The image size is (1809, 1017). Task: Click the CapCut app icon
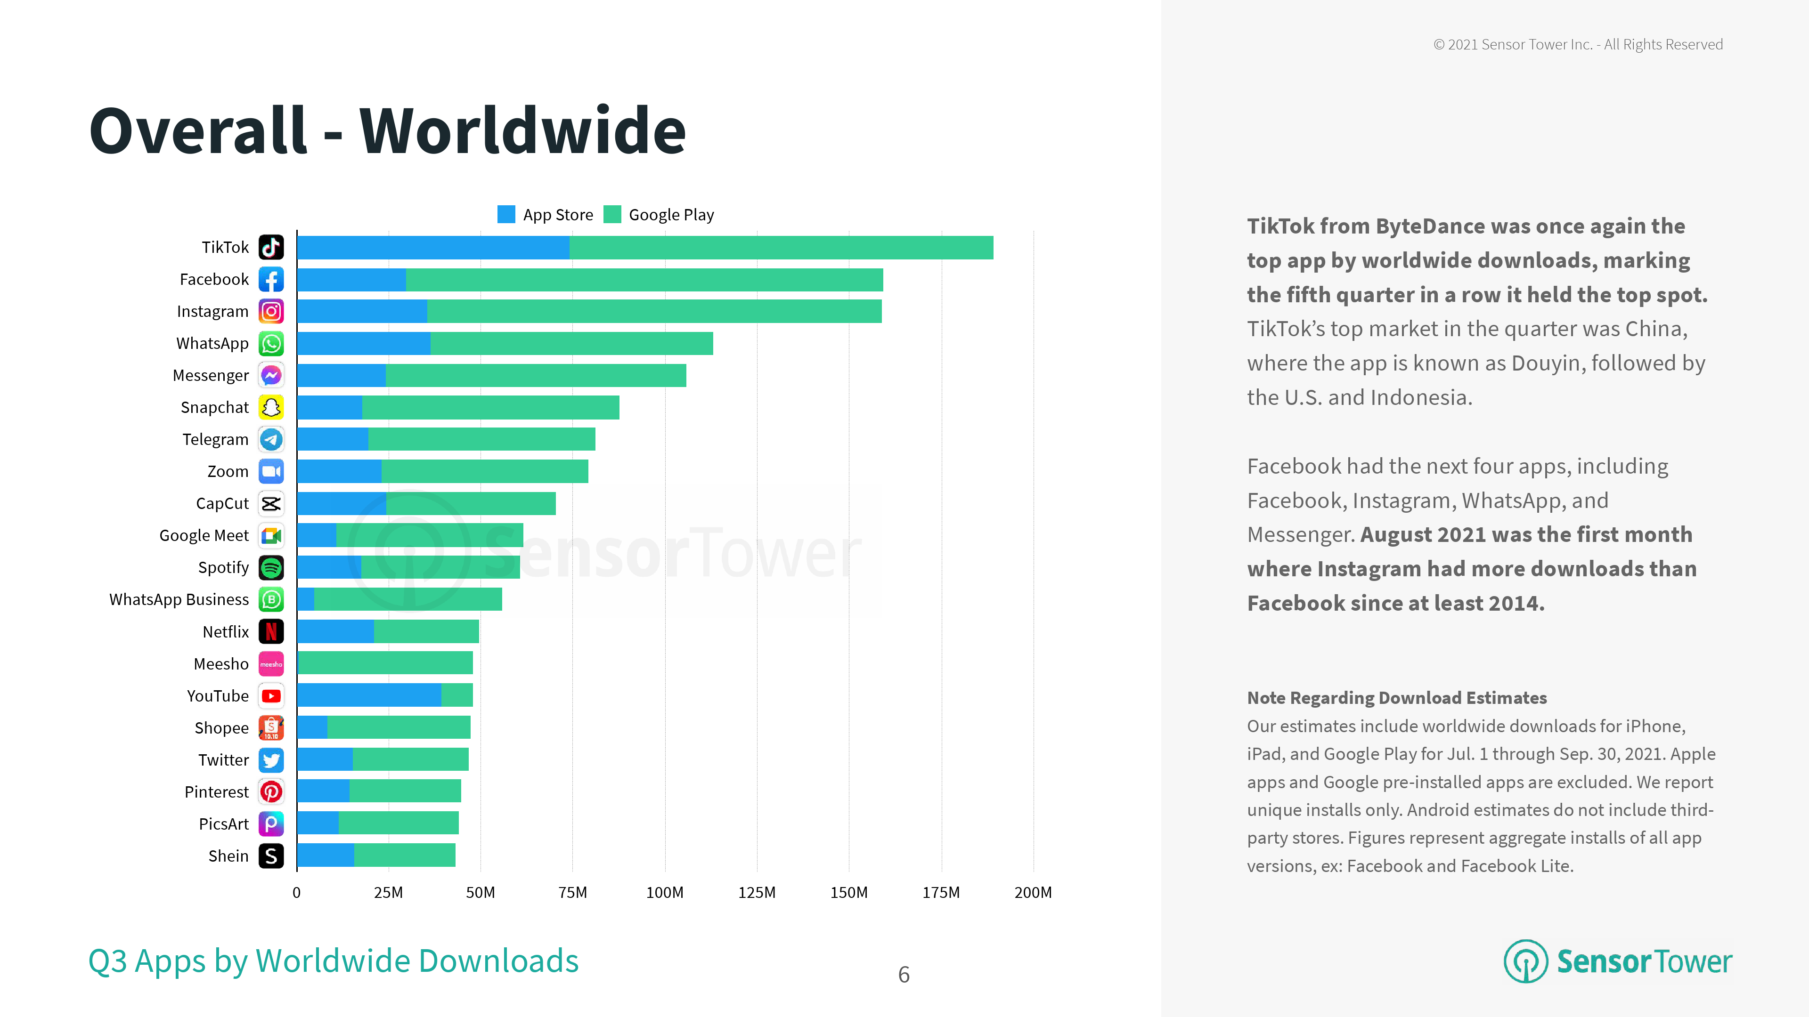[271, 503]
